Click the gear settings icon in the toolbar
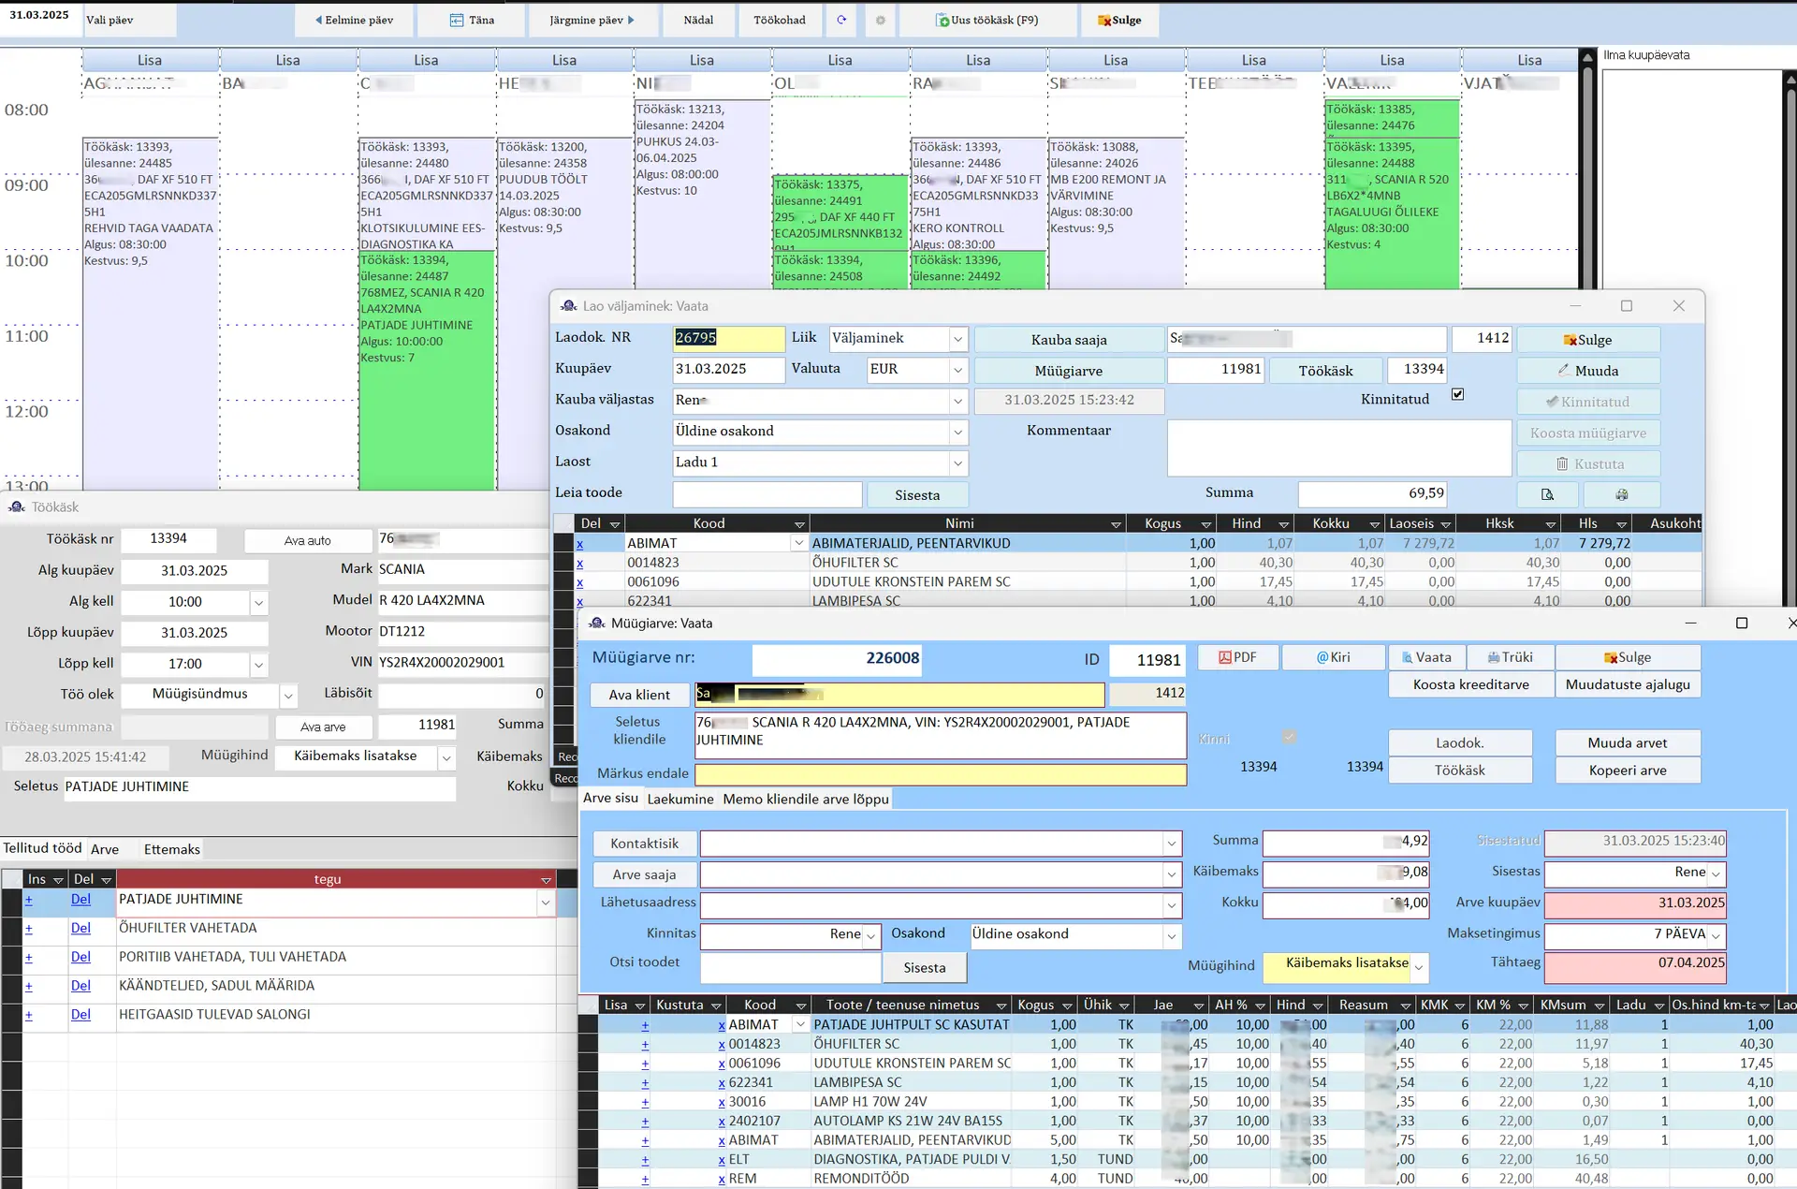This screenshot has width=1797, height=1189. (x=880, y=20)
